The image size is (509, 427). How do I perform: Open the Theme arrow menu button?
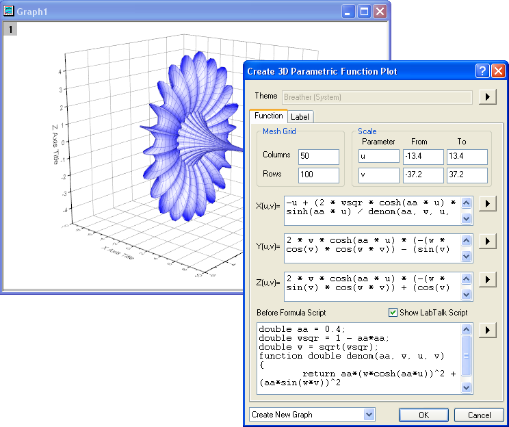[487, 96]
